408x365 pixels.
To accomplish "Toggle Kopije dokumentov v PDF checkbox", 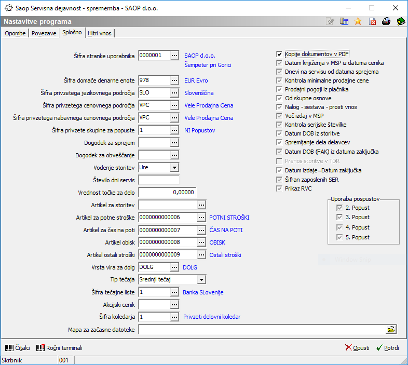I will [x=279, y=54].
